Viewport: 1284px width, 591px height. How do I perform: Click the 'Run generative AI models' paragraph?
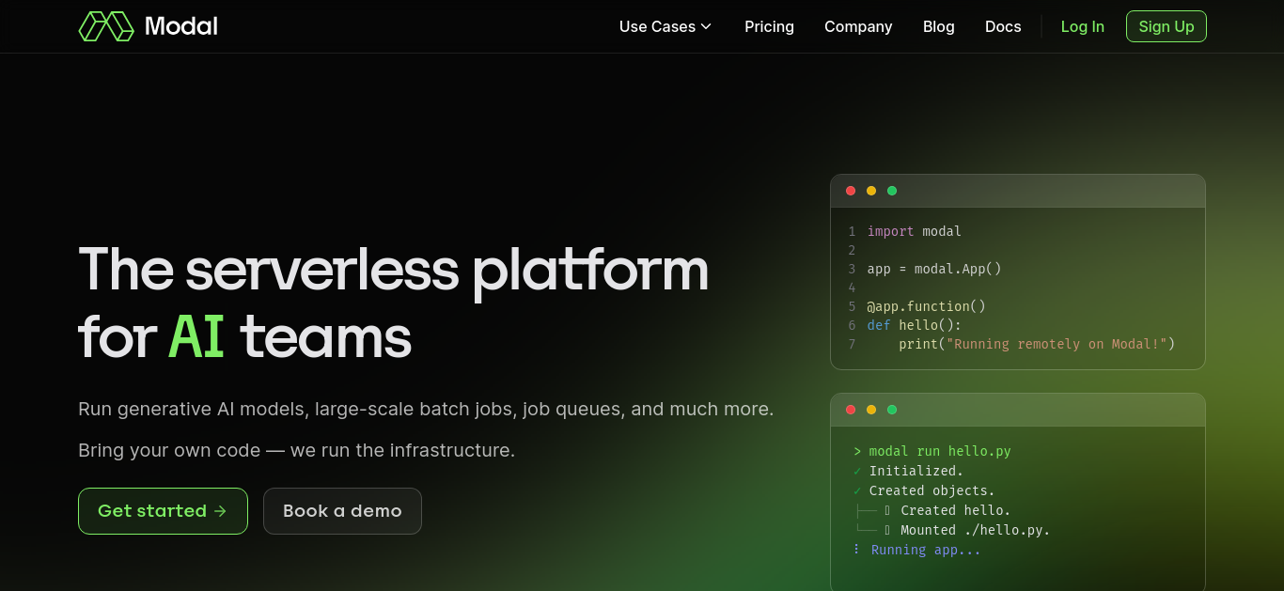pyautogui.click(x=426, y=409)
